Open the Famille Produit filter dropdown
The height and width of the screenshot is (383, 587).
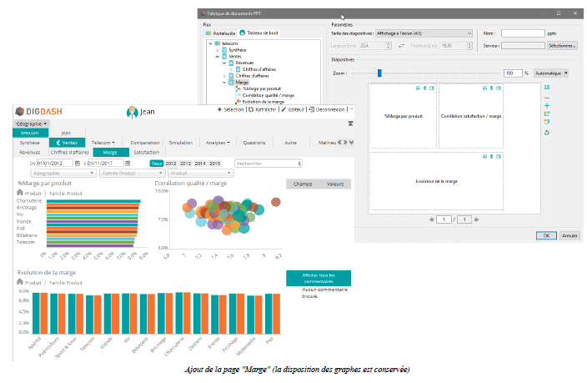pyautogui.click(x=132, y=173)
